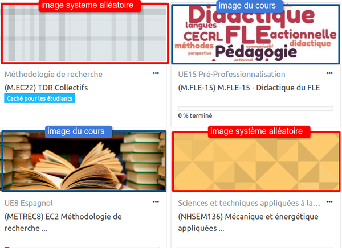342x248 pixels.
Task: Click the Caché pour les étudiants badge
Action: click(x=39, y=98)
